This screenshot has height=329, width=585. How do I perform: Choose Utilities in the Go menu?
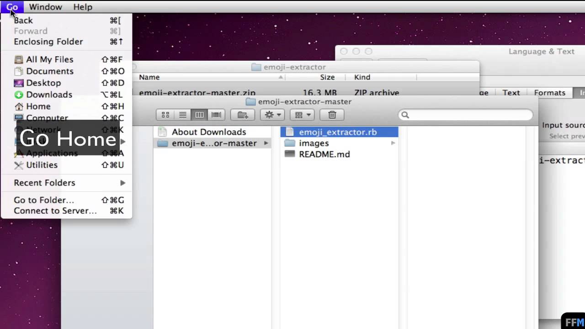click(66, 165)
